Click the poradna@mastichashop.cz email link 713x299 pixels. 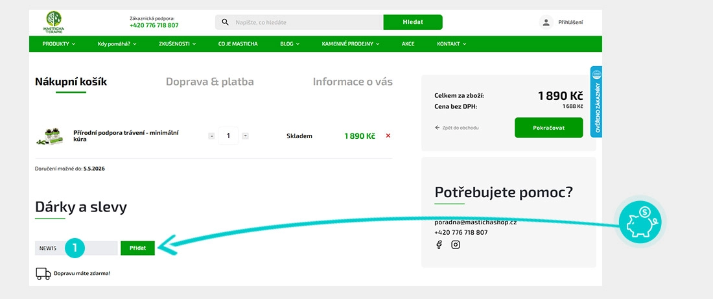(x=475, y=222)
